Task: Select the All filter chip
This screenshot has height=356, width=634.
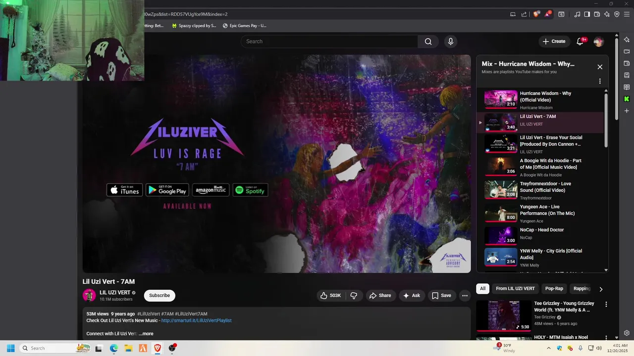Action: (482, 288)
